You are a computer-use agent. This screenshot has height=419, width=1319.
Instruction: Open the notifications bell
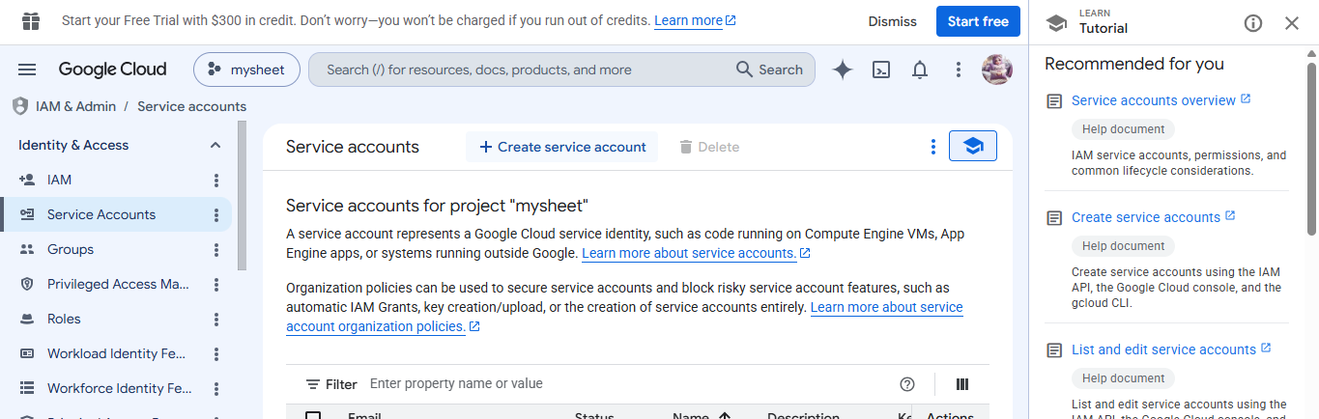pyautogui.click(x=920, y=70)
